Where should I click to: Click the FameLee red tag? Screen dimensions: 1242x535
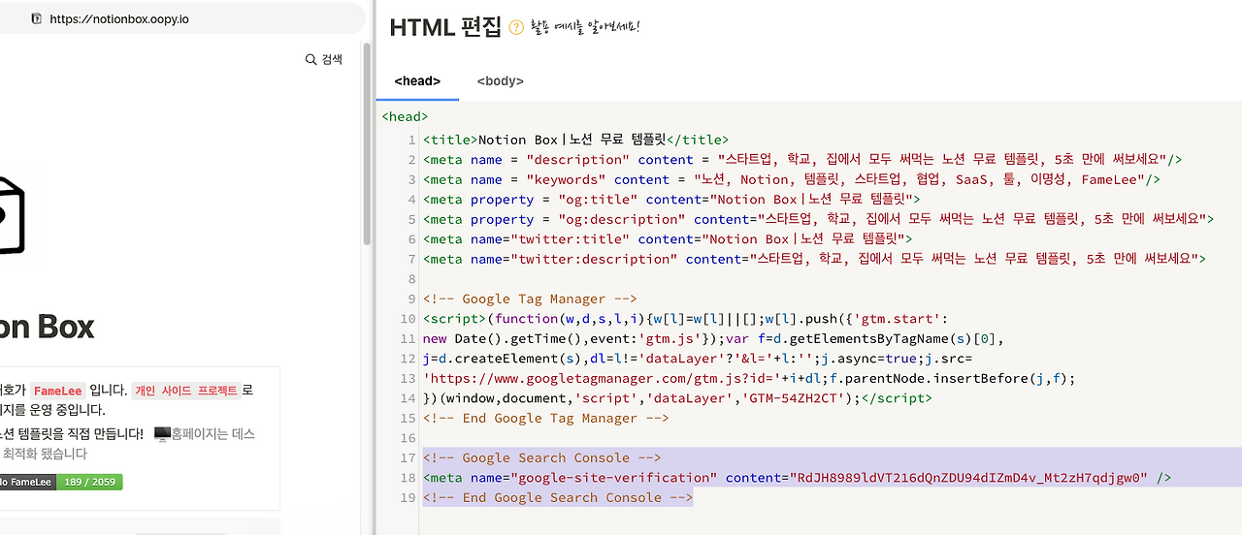(56, 391)
